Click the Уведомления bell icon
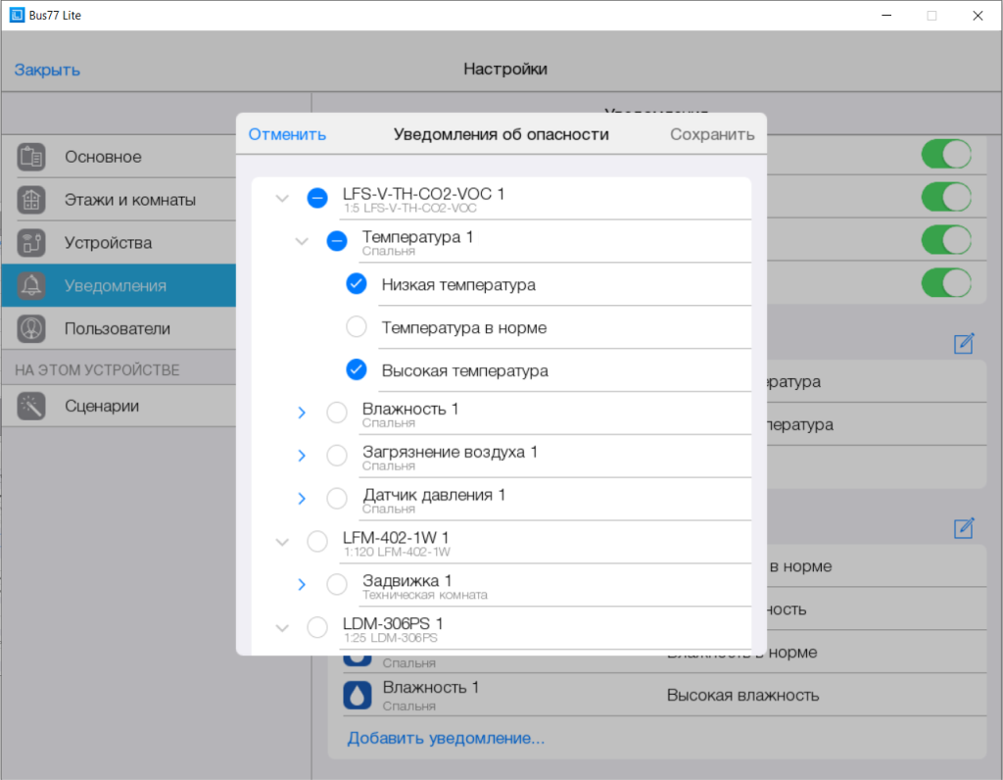The image size is (1003, 780). 31,286
